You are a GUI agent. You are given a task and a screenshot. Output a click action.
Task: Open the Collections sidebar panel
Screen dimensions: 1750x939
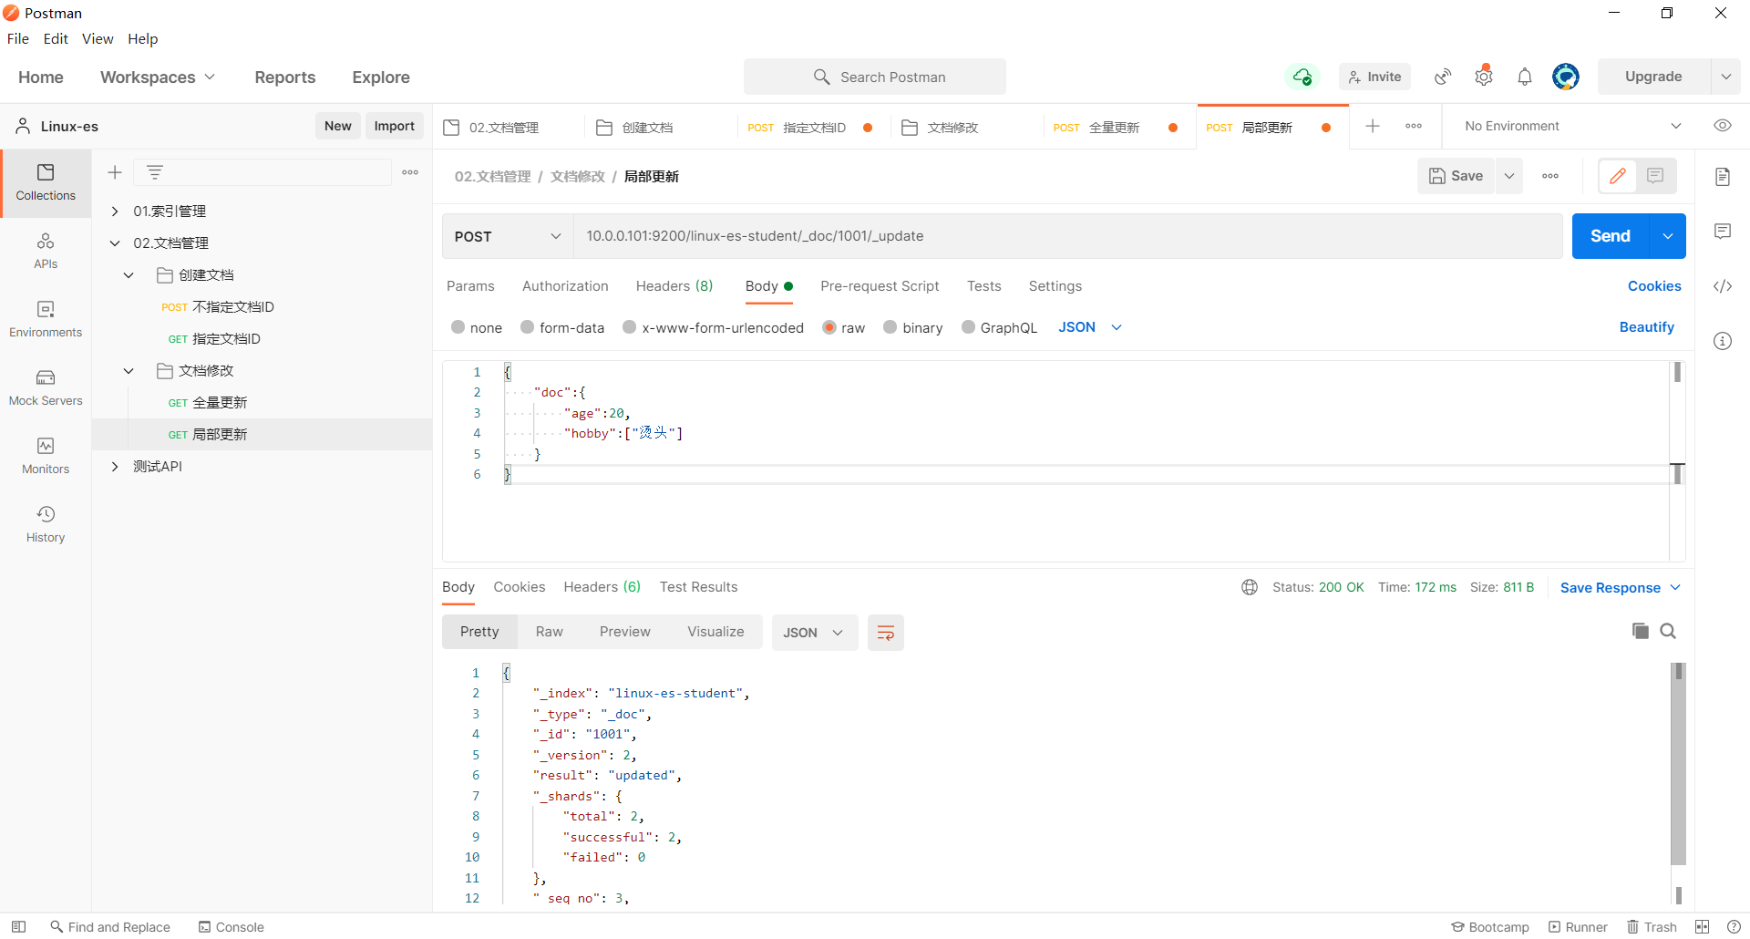pos(46,182)
